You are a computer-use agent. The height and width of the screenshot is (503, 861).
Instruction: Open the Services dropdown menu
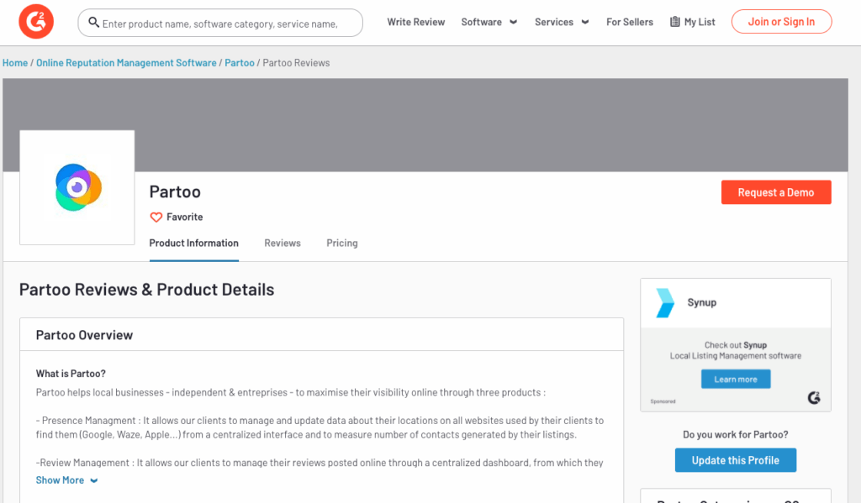[x=562, y=22]
